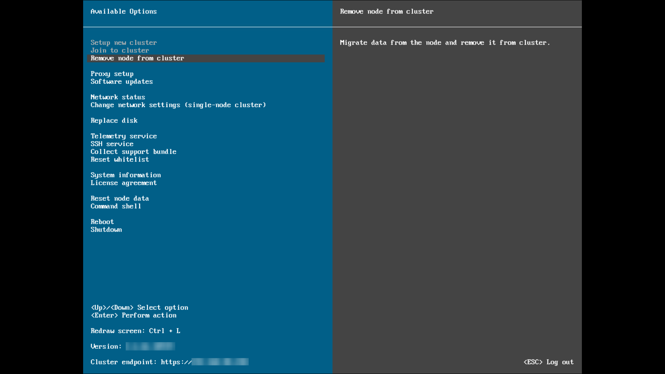The width and height of the screenshot is (665, 374).
Task: Choose Join to cluster in the options list
Action: (120, 51)
